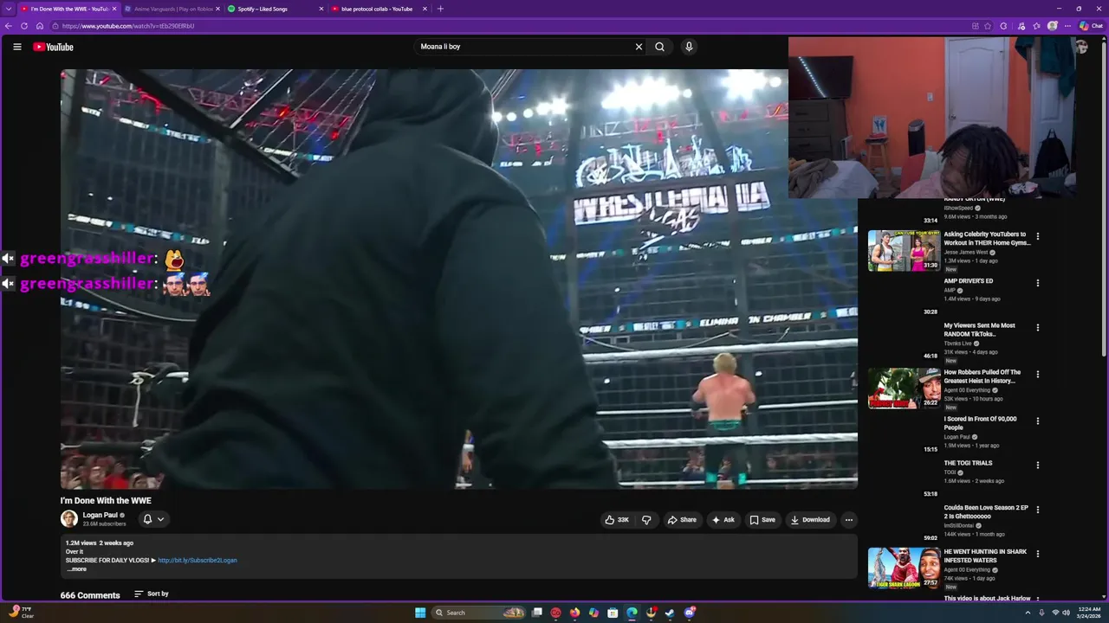Viewport: 1109px width, 623px height.
Task: Open the notification bell dropdown
Action: coord(153,519)
